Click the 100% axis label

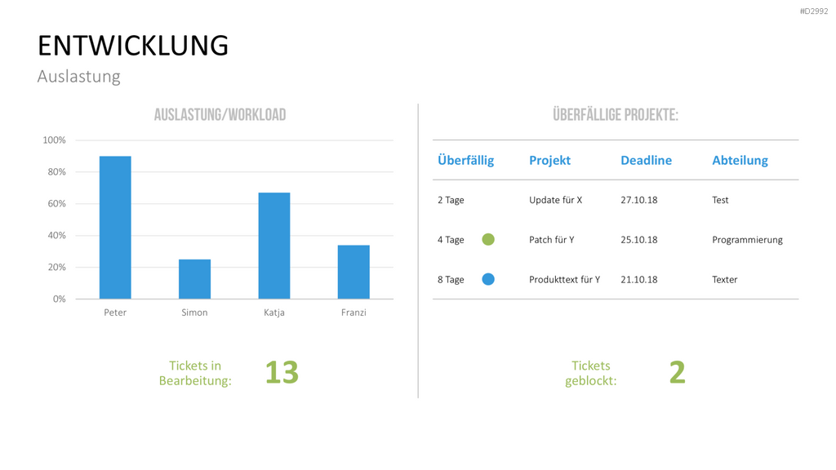[x=54, y=140]
